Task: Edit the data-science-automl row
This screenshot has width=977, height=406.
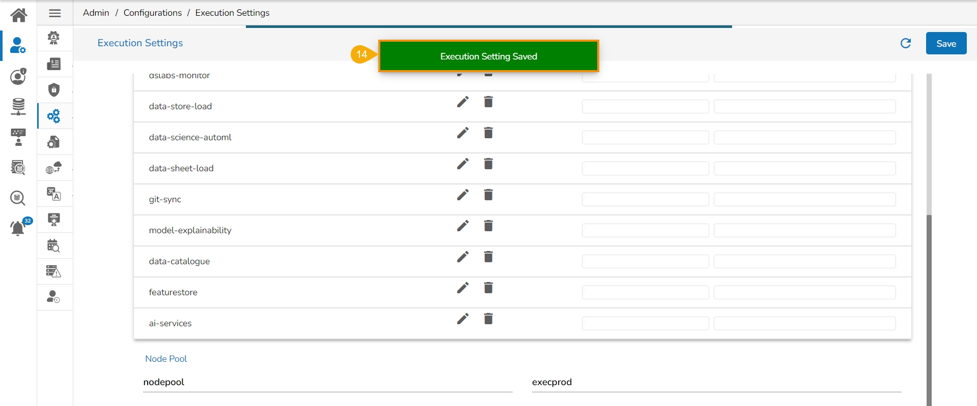Action: pyautogui.click(x=463, y=133)
